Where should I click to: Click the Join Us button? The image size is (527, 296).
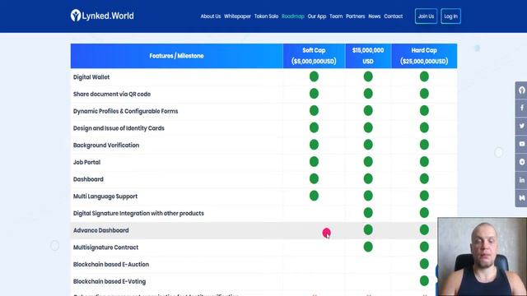(x=426, y=16)
